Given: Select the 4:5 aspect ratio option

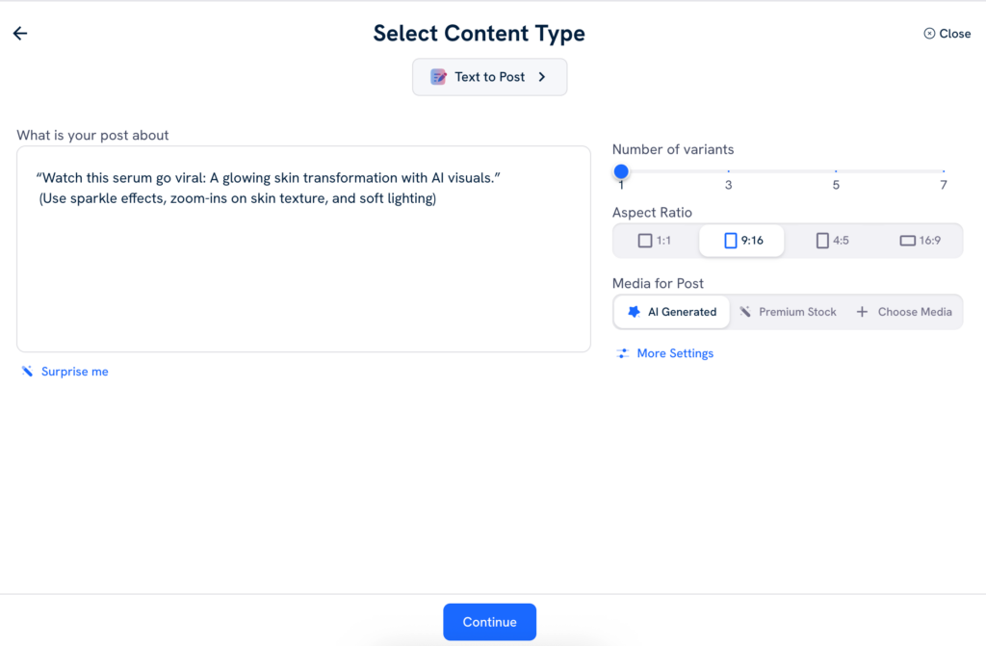Looking at the screenshot, I should pos(833,241).
